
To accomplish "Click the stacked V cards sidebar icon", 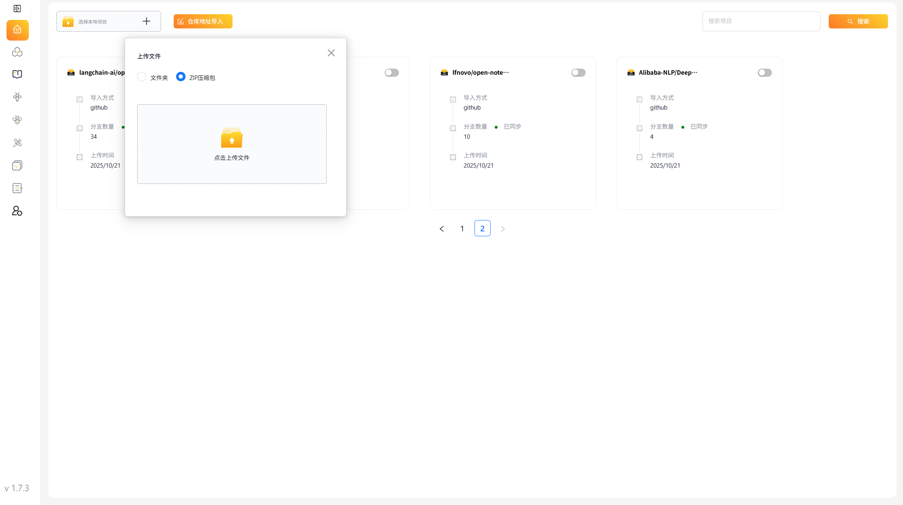I will (x=17, y=166).
